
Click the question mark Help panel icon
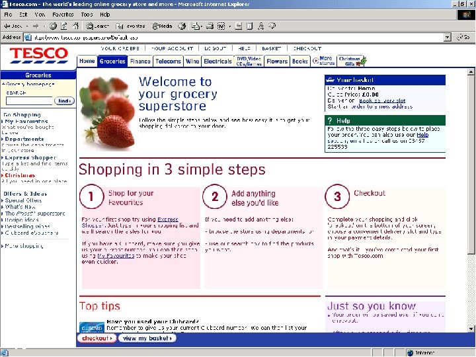coord(330,120)
